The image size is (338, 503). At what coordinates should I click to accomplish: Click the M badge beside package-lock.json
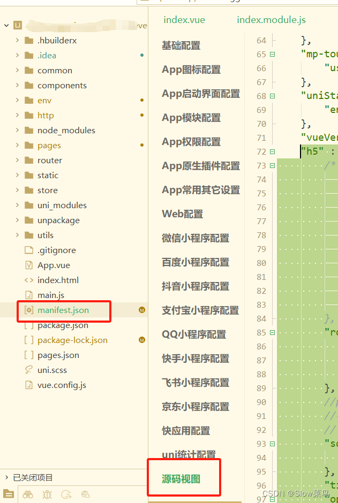point(142,340)
